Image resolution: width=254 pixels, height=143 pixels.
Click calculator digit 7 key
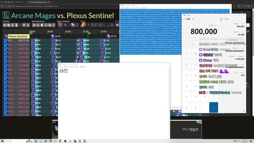point(186,75)
